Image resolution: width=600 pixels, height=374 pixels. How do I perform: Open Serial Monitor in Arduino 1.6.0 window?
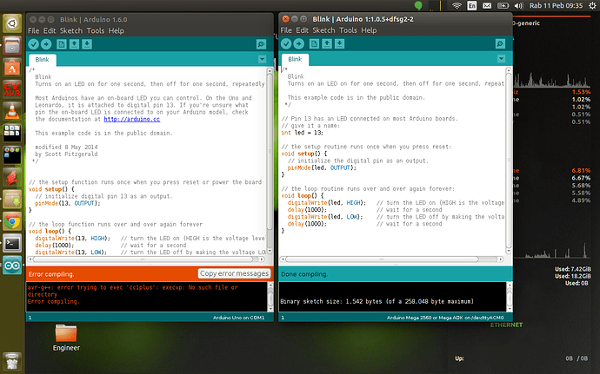pyautogui.click(x=262, y=44)
